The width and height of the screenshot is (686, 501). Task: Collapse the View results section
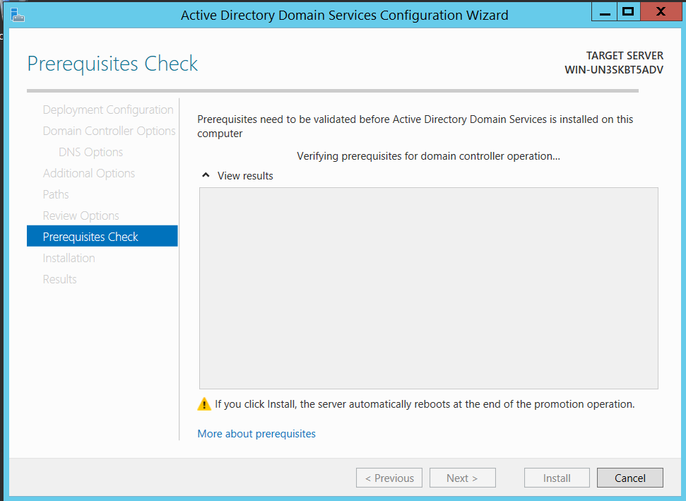pos(206,175)
